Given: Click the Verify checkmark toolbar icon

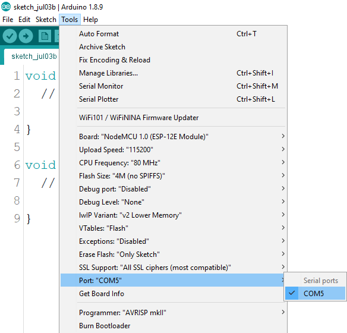Looking at the screenshot, I should [10, 36].
